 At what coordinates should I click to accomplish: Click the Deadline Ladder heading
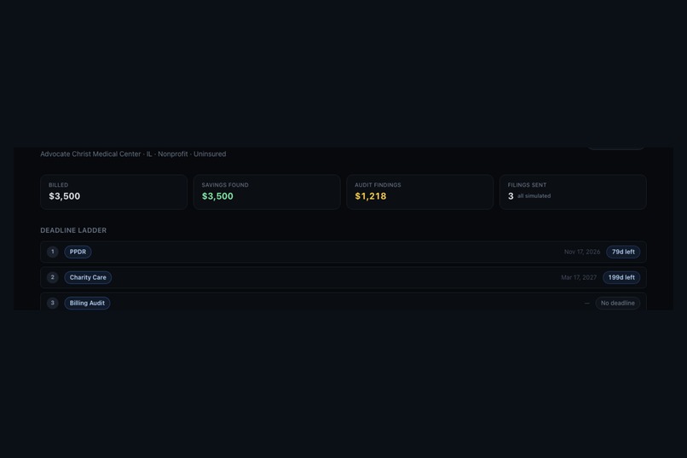point(73,230)
